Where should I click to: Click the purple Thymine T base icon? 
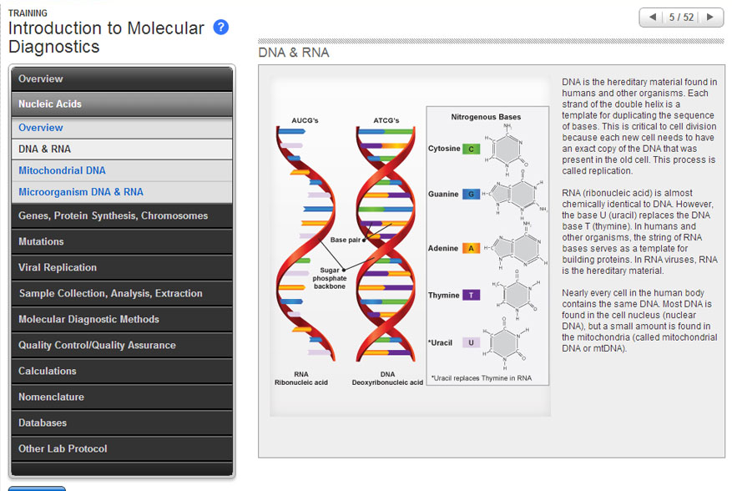click(472, 295)
